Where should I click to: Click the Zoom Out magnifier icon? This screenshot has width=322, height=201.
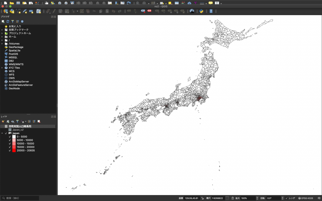[66, 3]
